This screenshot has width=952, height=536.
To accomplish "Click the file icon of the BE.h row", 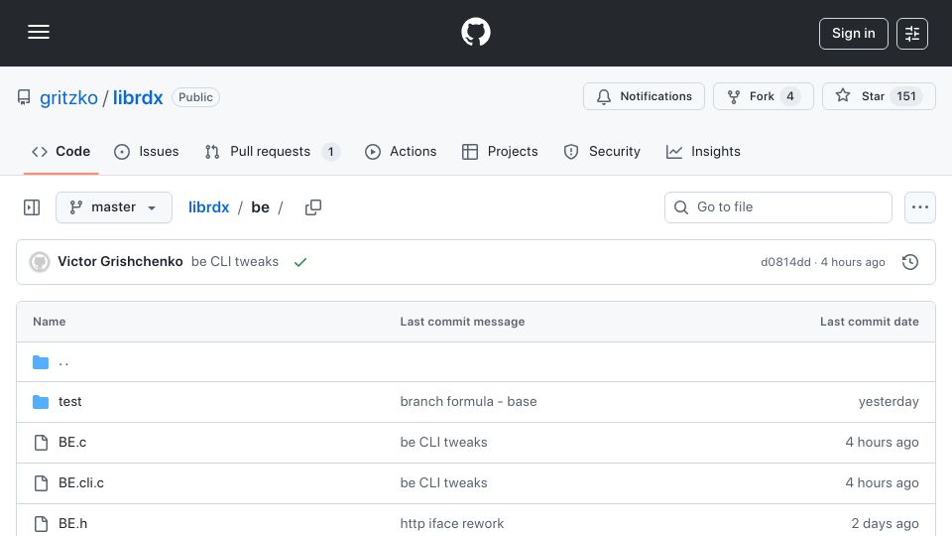I will (41, 524).
